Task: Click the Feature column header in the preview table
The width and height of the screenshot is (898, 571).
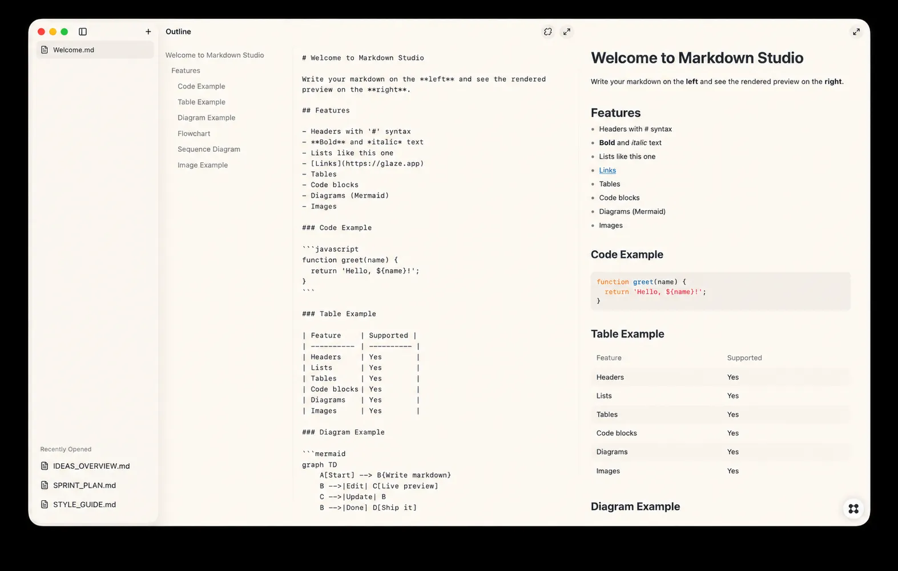Action: point(609,358)
